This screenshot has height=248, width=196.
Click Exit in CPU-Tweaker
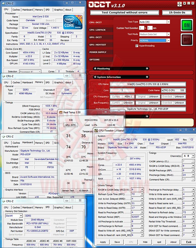tap(189, 242)
